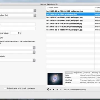Switch to the Image/Video tab
Screen dimensions: 100x100
(x=78, y=73)
